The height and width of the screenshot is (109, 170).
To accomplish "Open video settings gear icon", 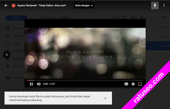I will coord(133,84).
